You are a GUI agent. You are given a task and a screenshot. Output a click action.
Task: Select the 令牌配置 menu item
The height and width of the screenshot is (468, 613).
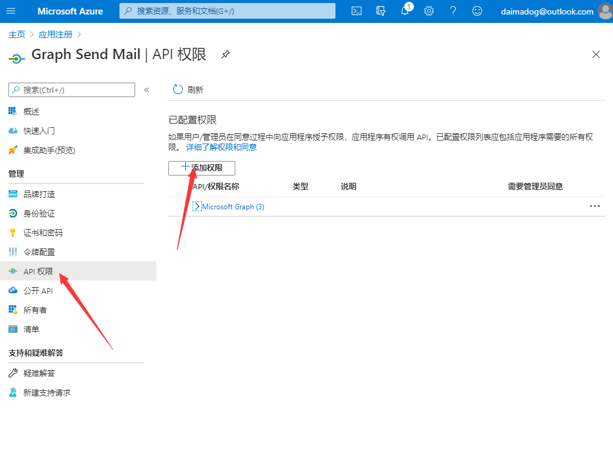click(39, 252)
